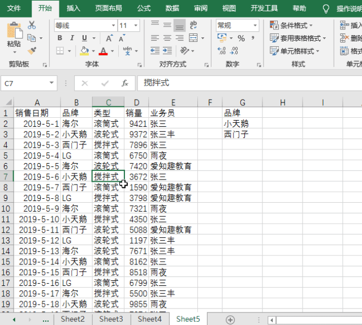This screenshot has height=325, width=362.
Task: Click the lightbulb Tell Me icon
Action: 326,9
